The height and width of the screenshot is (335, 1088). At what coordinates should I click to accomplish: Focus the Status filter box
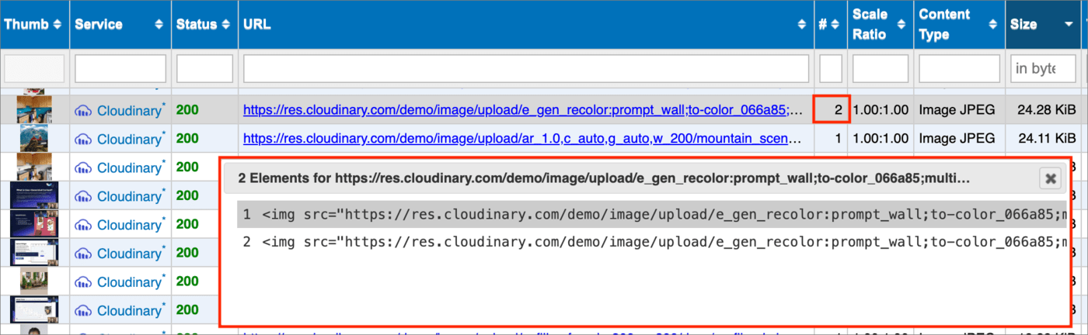[205, 69]
